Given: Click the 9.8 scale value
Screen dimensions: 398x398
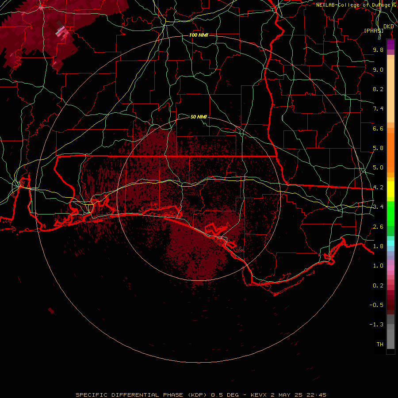Looking at the screenshot, I should click(378, 50).
